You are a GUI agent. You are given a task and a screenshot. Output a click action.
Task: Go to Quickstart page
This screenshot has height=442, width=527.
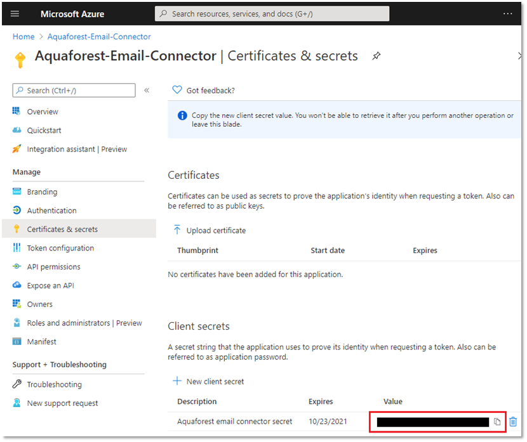pyautogui.click(x=44, y=130)
